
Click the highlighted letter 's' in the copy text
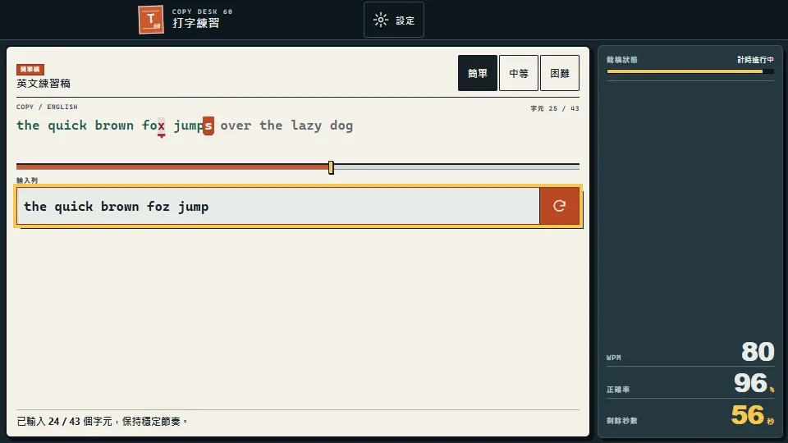tap(208, 126)
